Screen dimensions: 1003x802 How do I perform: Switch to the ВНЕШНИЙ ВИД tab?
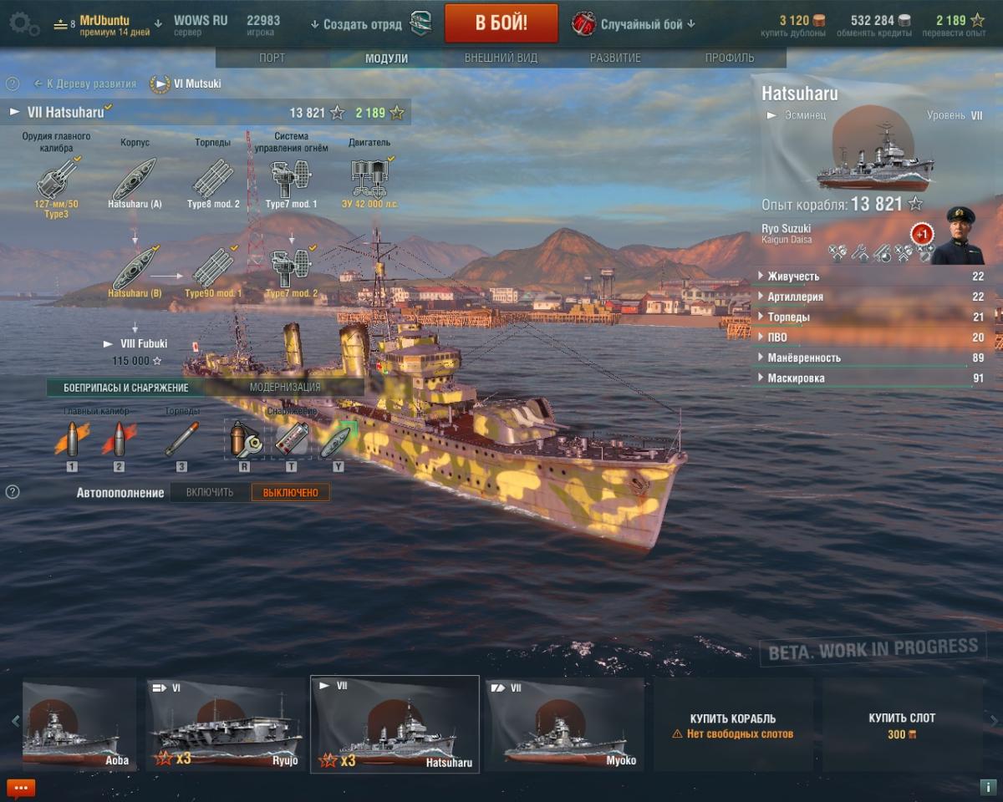501,58
